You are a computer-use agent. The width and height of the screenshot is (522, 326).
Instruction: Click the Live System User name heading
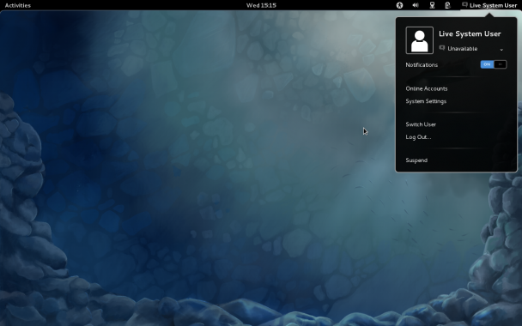470,34
